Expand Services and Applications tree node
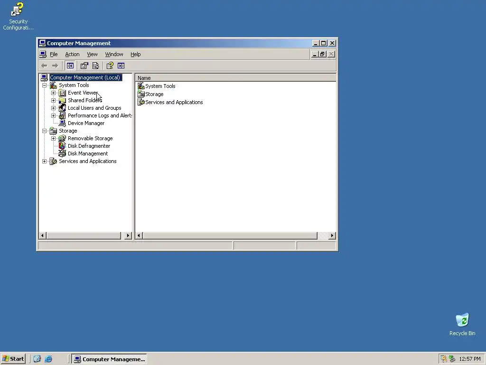This screenshot has height=365, width=486. coord(44,162)
